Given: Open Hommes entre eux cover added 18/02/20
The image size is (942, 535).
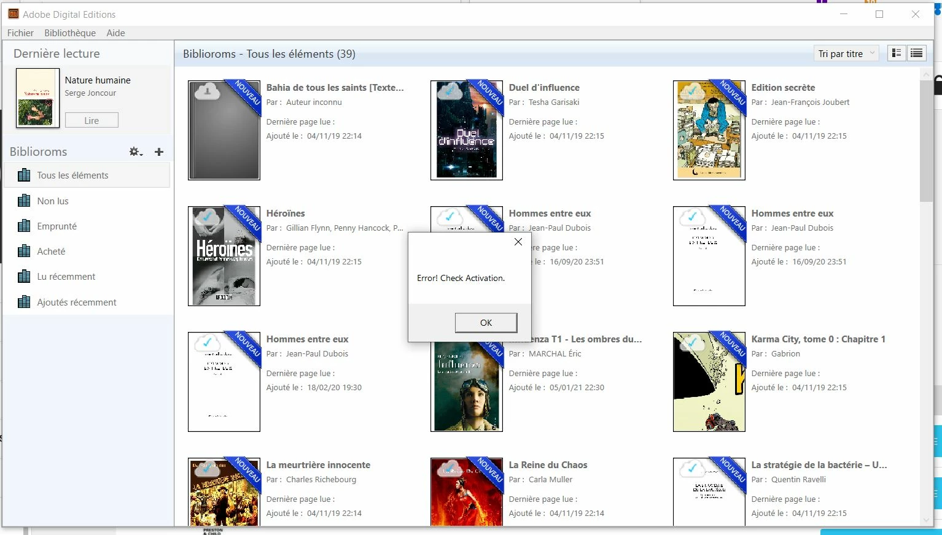Looking at the screenshot, I should [224, 382].
